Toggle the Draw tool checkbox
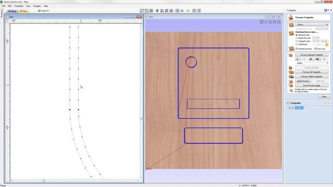Image resolution: width=333 pixels, height=187 pixels. (315, 49)
